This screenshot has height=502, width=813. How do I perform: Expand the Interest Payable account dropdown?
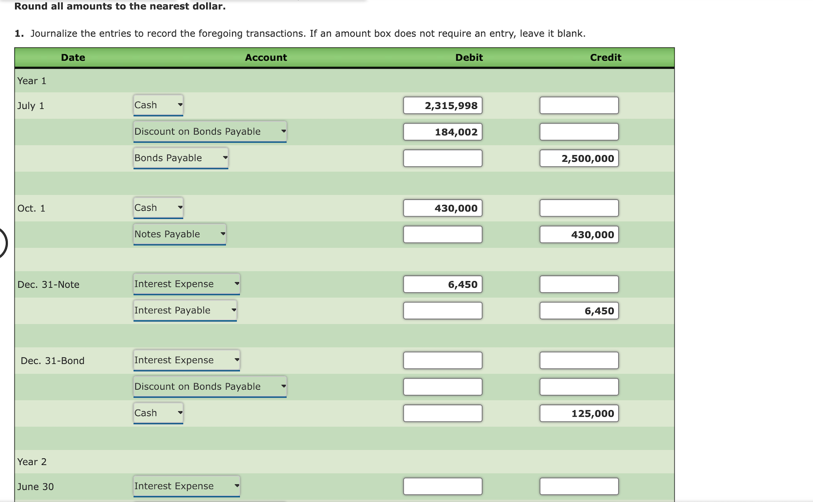click(185, 310)
